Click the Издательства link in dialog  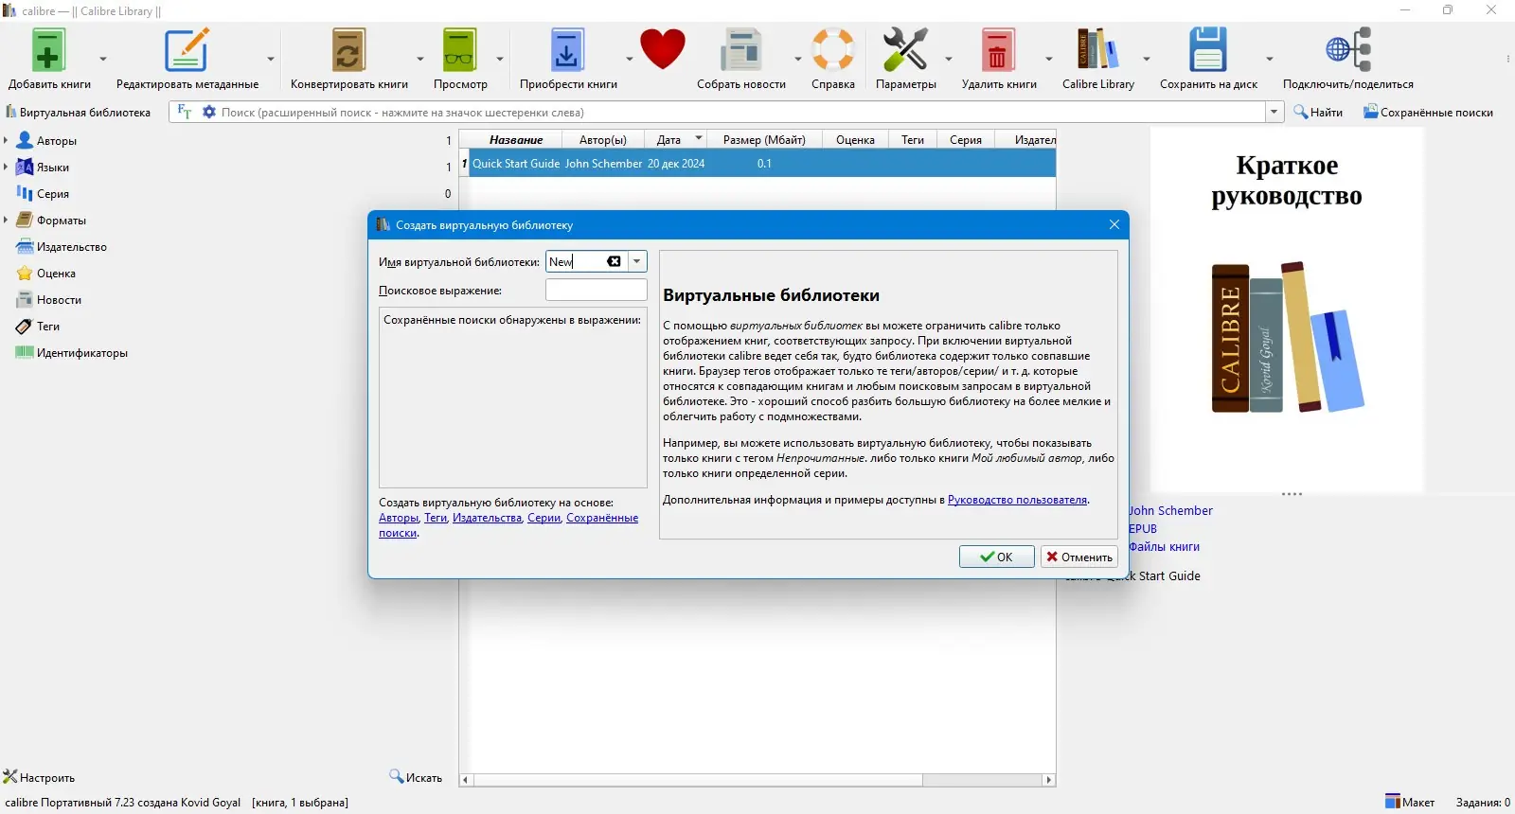(488, 518)
